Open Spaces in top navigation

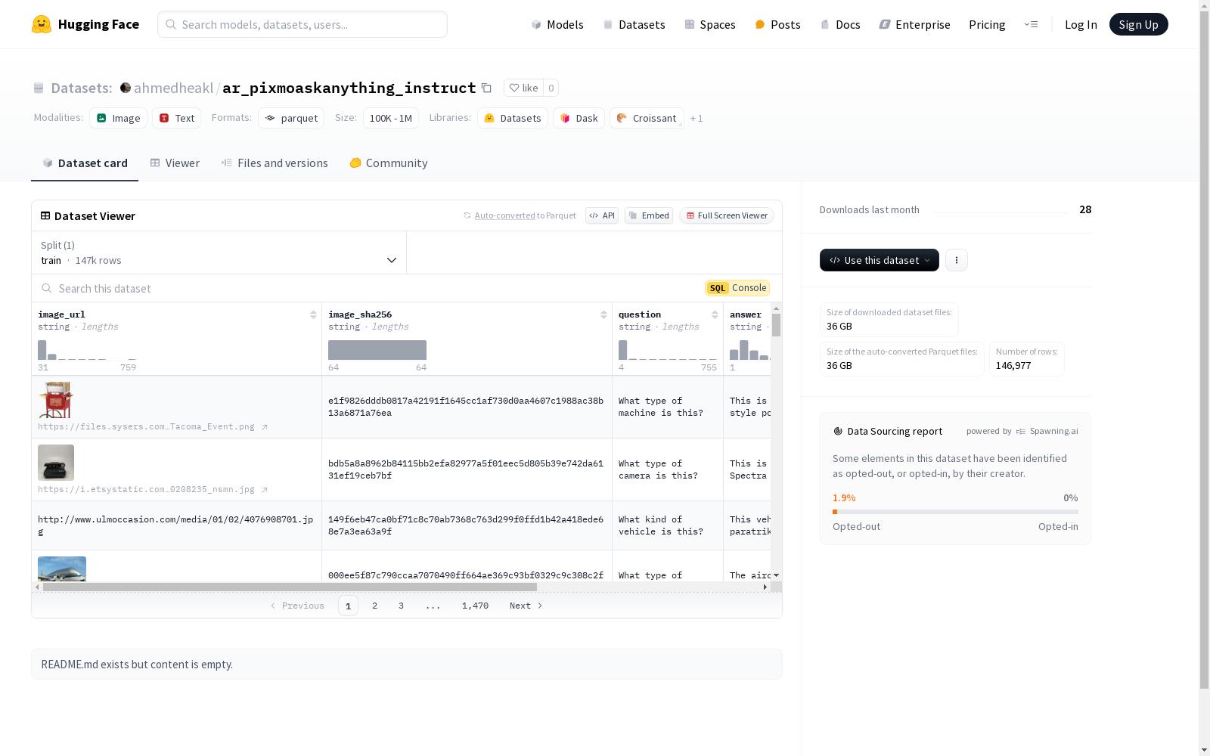(710, 24)
